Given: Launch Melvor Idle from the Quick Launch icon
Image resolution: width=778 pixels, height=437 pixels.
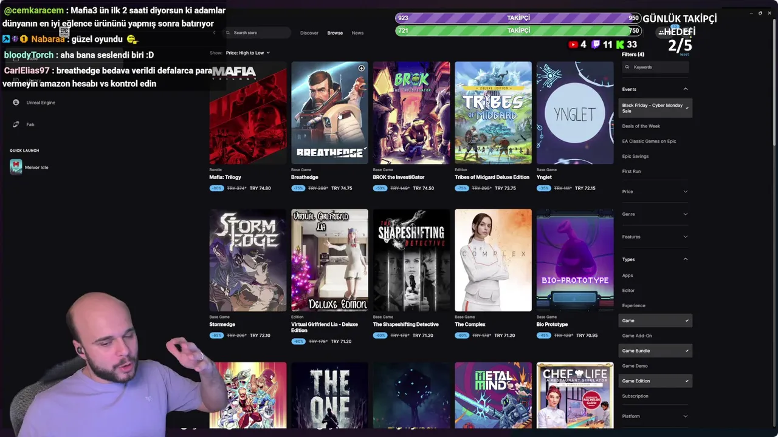Looking at the screenshot, I should click(16, 167).
